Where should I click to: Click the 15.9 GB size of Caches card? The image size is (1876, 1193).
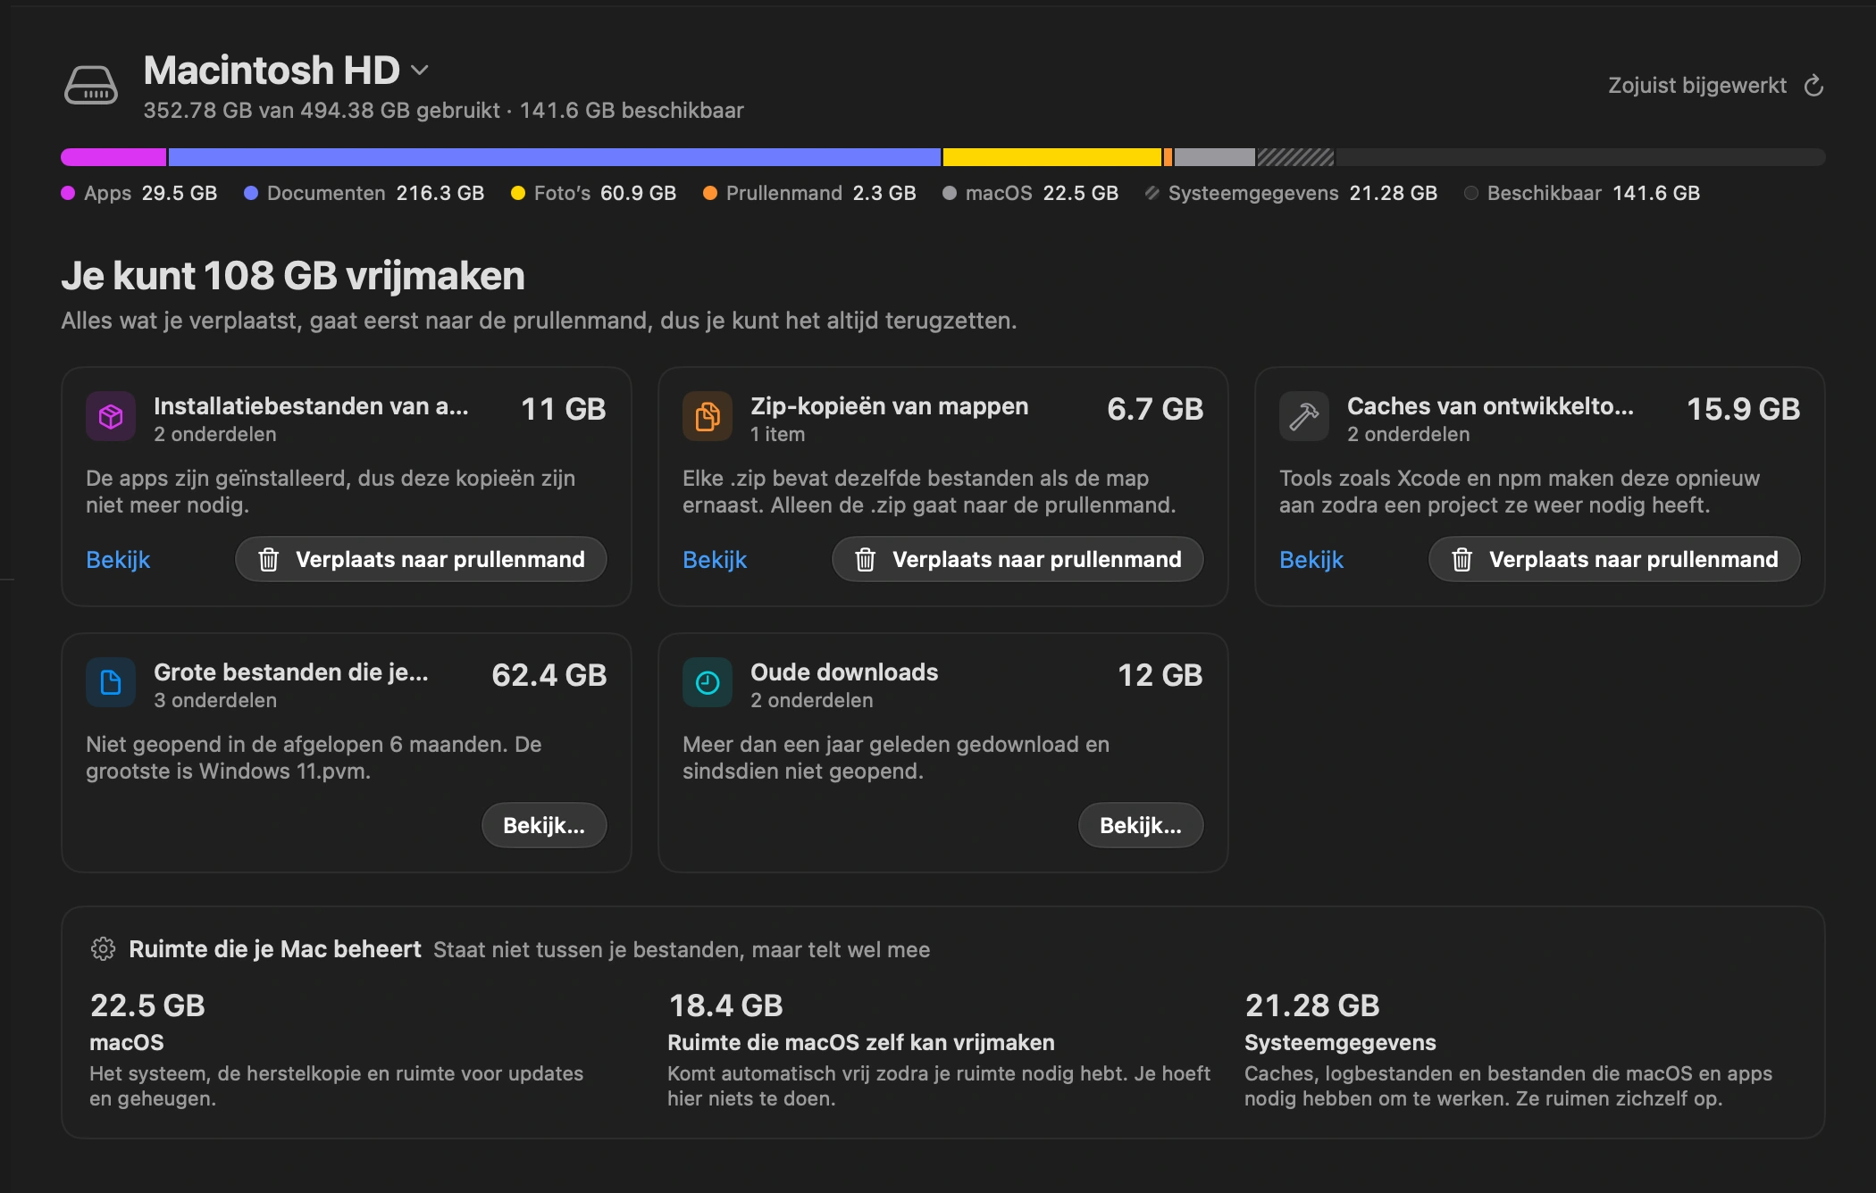click(1743, 409)
